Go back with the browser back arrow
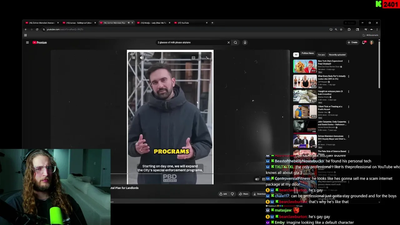This screenshot has height=225, width=400. coord(26,29)
